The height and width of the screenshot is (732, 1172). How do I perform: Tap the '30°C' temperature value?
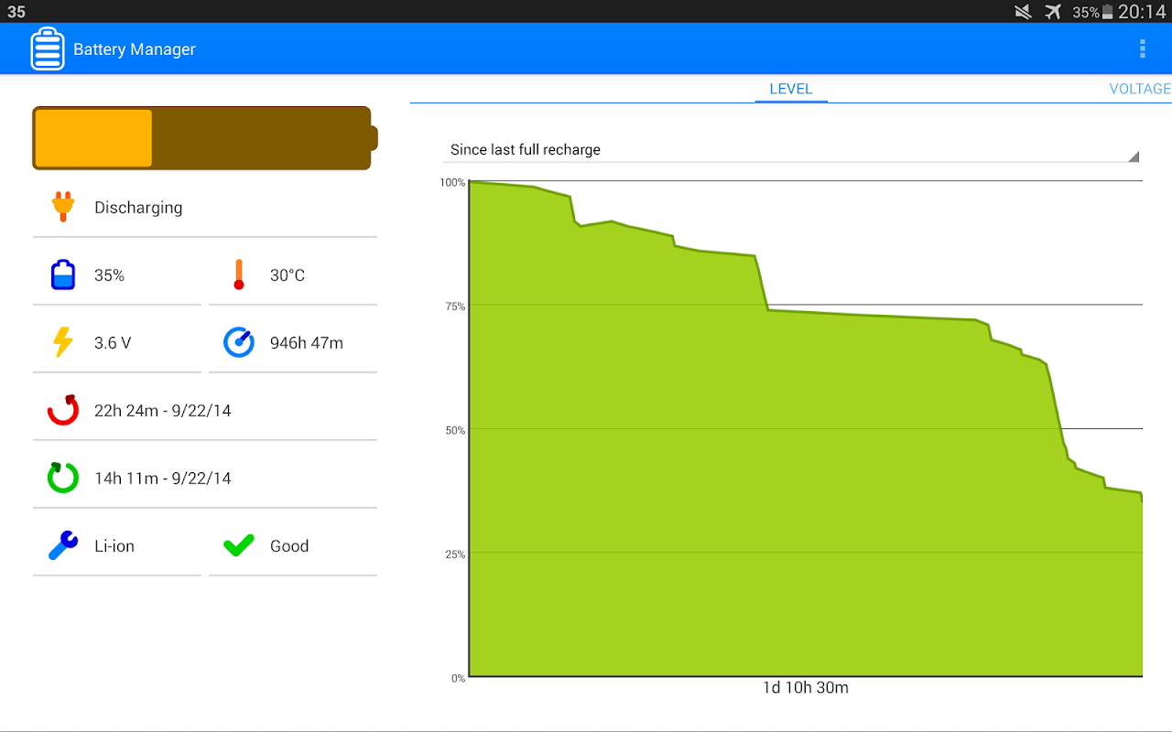pyautogui.click(x=288, y=274)
